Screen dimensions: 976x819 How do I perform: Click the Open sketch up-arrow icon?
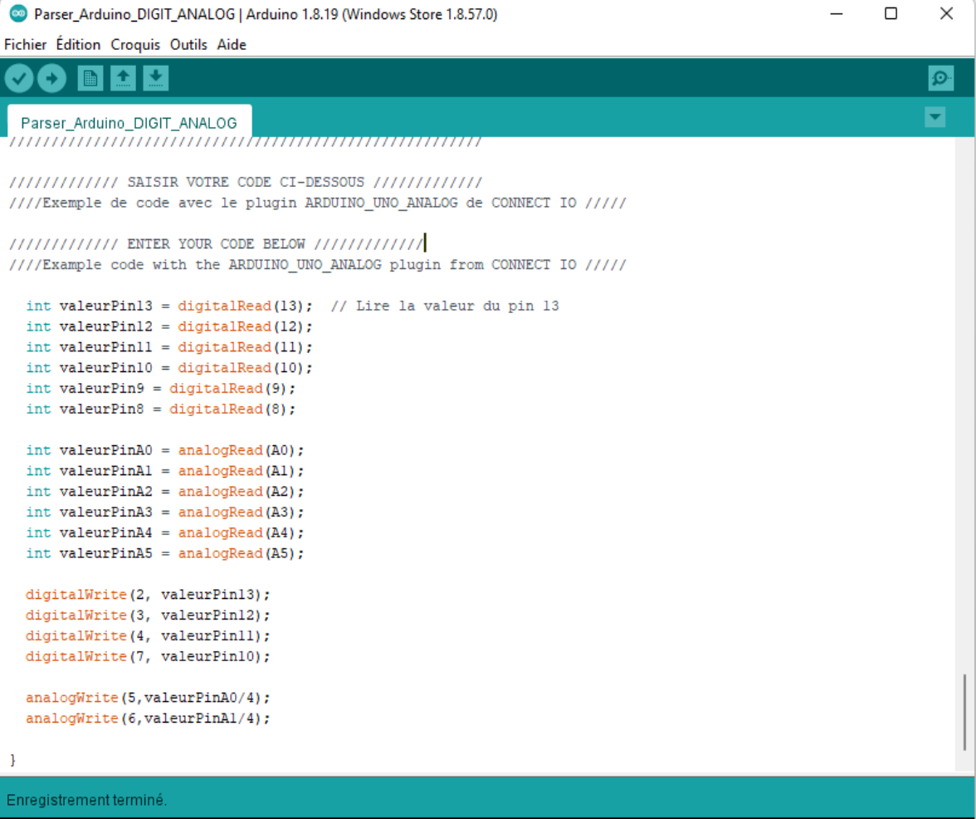tap(123, 78)
